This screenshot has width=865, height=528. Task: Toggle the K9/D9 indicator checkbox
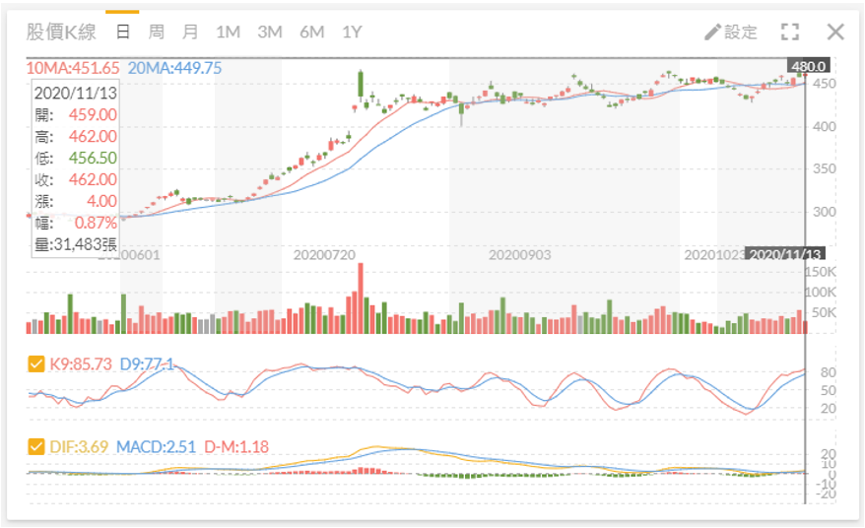(x=35, y=364)
